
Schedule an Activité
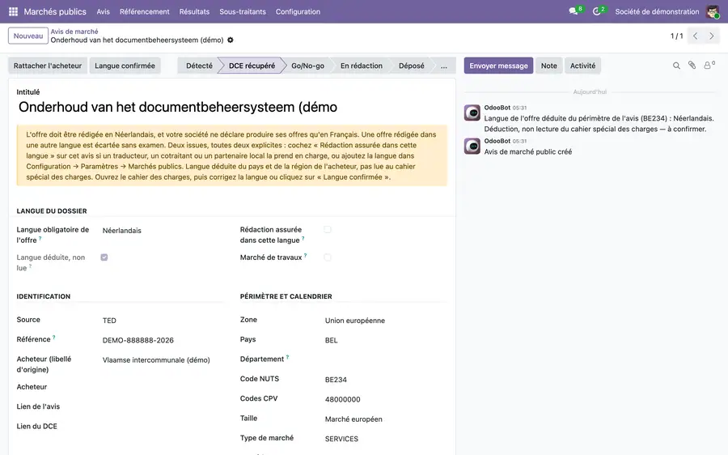[x=582, y=66]
